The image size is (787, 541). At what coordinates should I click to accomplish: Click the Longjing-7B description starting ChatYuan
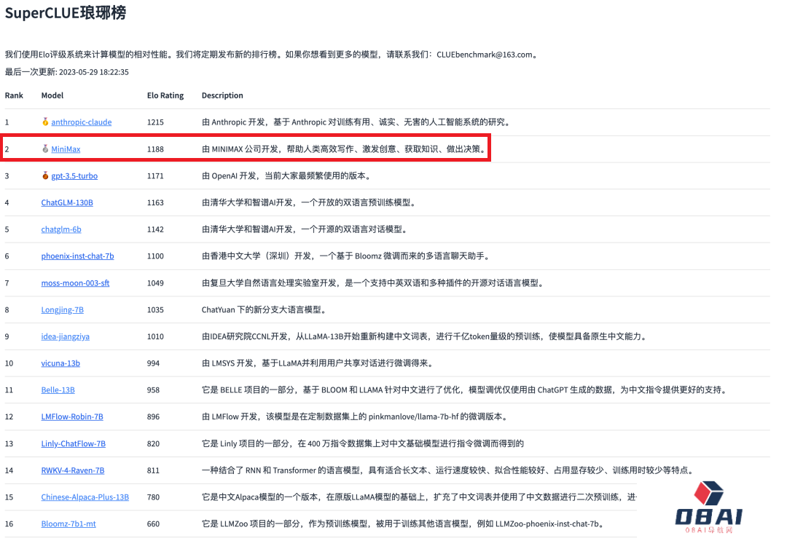click(x=264, y=310)
